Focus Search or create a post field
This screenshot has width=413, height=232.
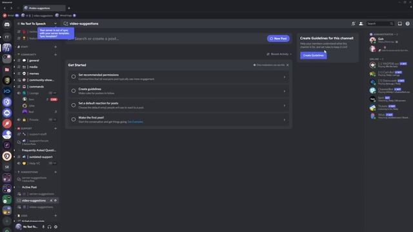pos(168,39)
